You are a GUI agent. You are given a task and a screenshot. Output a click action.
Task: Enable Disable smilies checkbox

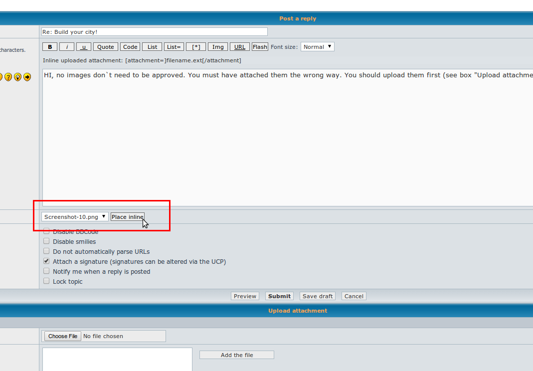click(46, 241)
